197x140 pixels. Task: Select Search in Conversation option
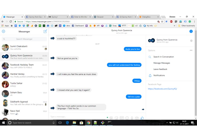[164, 57]
